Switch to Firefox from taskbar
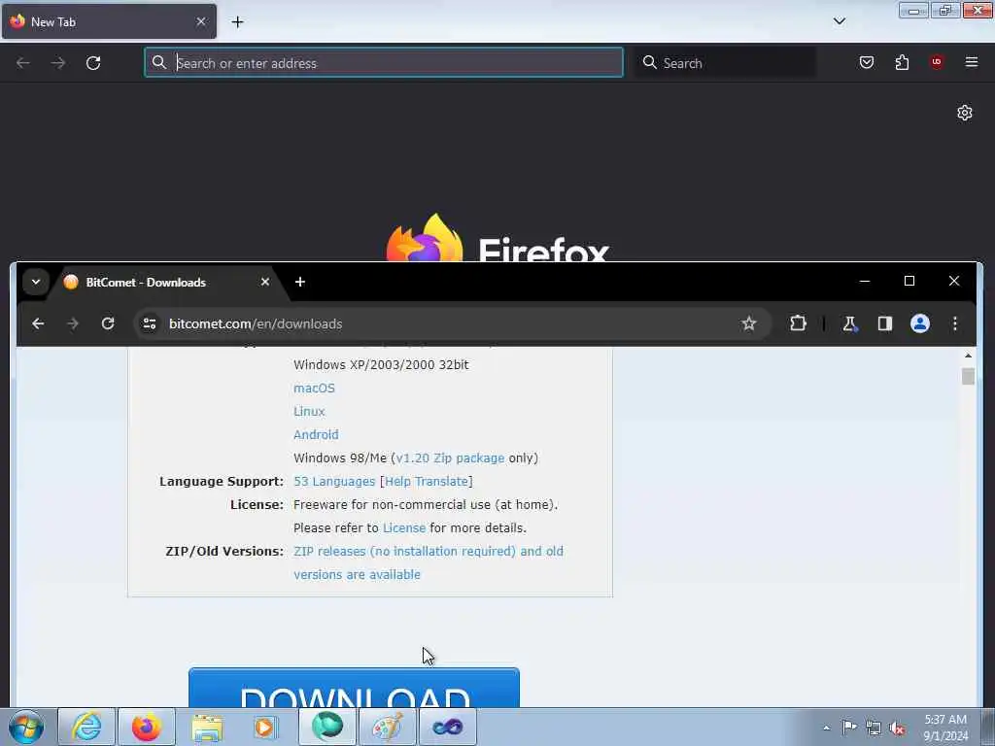This screenshot has width=995, height=746. [147, 727]
